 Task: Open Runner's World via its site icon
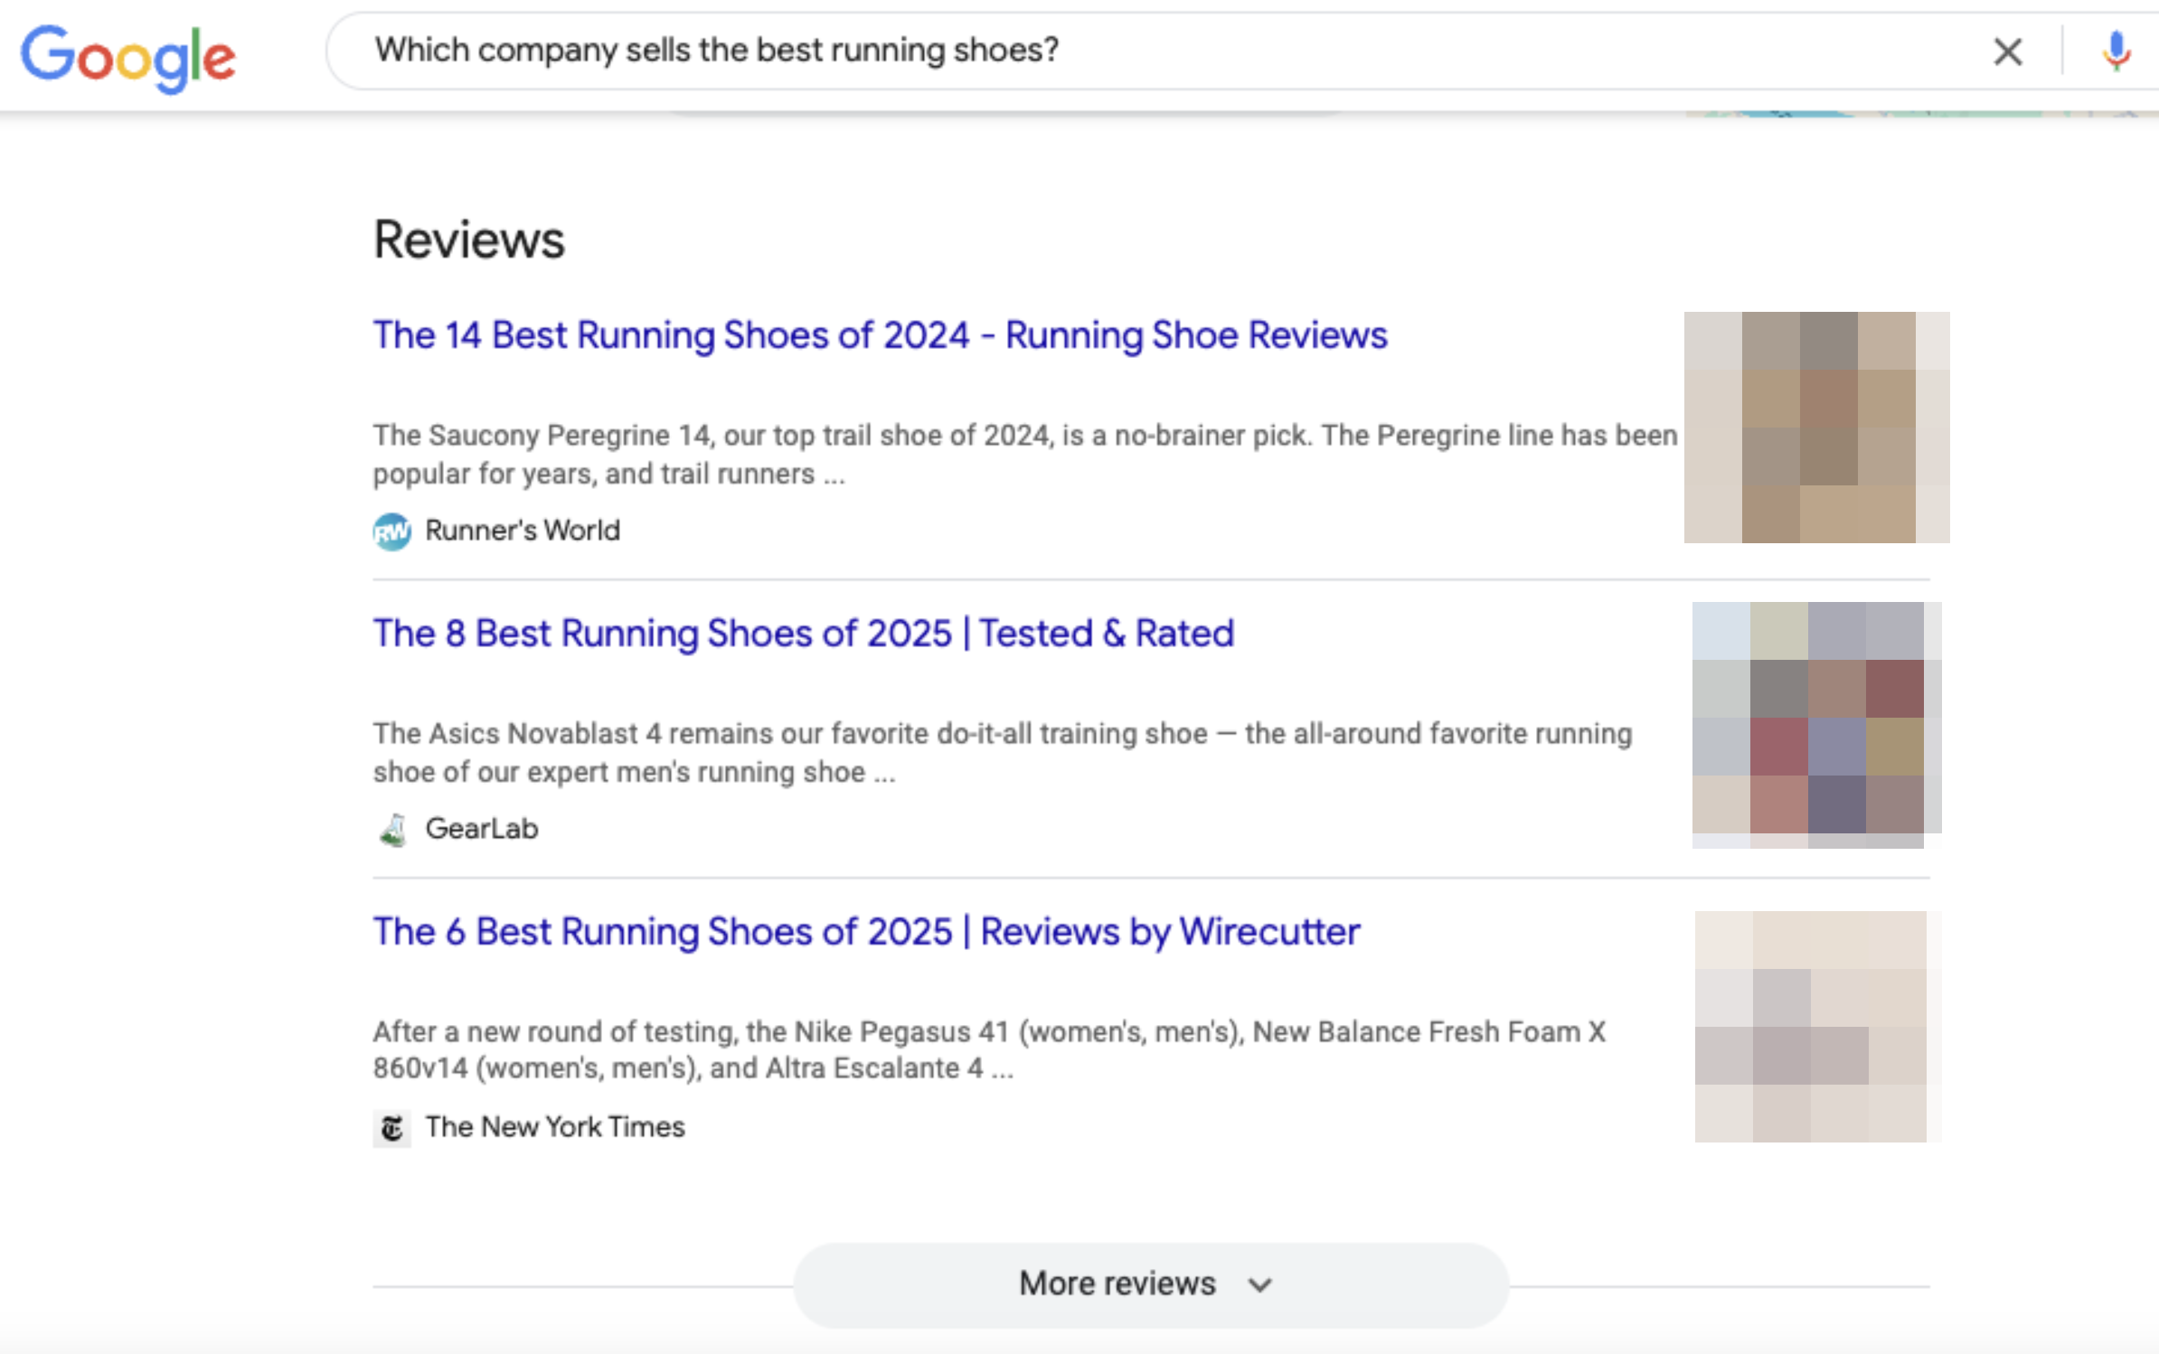click(x=391, y=531)
